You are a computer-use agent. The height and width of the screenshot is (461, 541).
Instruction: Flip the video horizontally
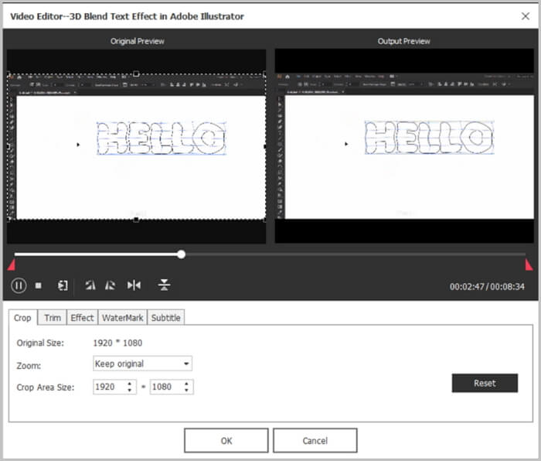point(134,285)
